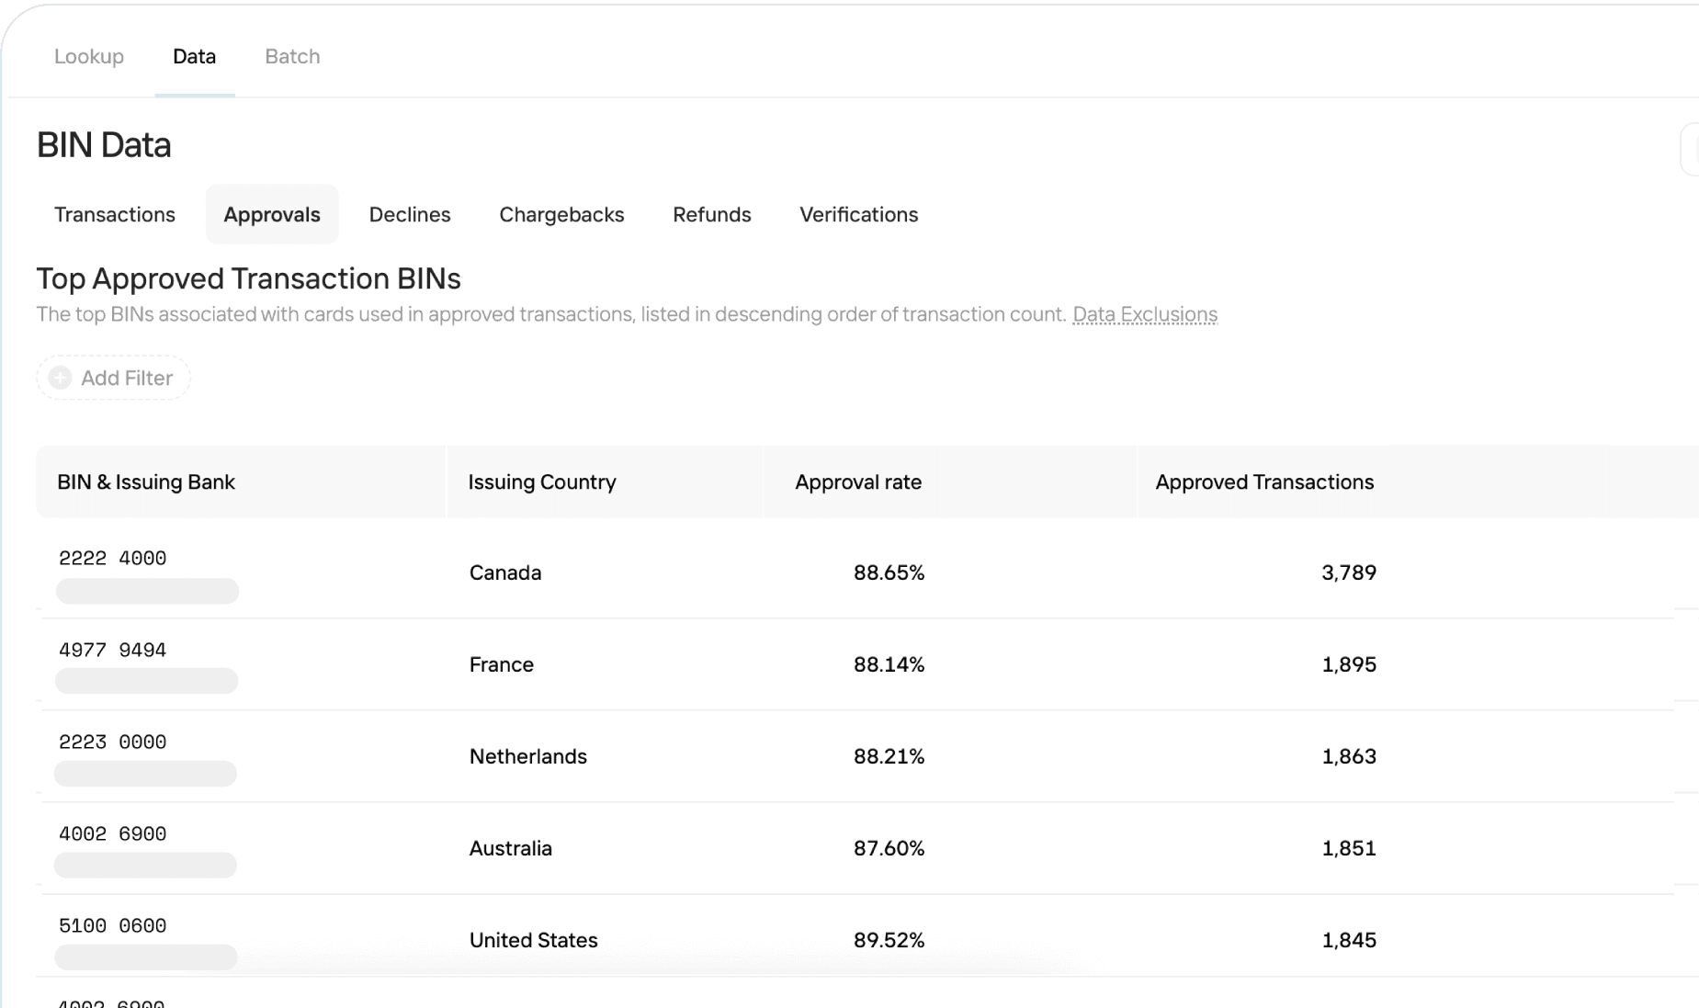Select BIN 4002 6900 in the Australia row
Image resolution: width=1699 pixels, height=1008 pixels.
point(112,833)
